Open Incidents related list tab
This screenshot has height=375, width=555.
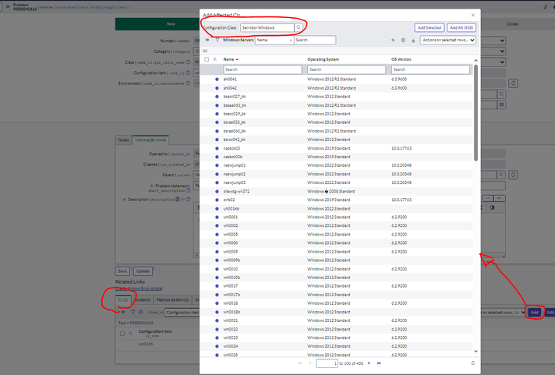coord(143,300)
